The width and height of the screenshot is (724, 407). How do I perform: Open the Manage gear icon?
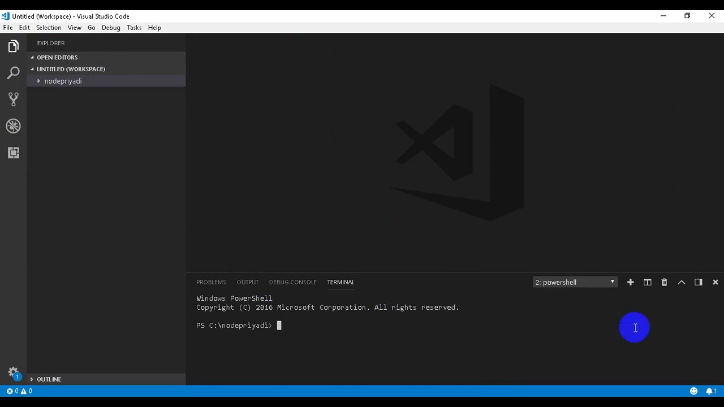coord(13,373)
